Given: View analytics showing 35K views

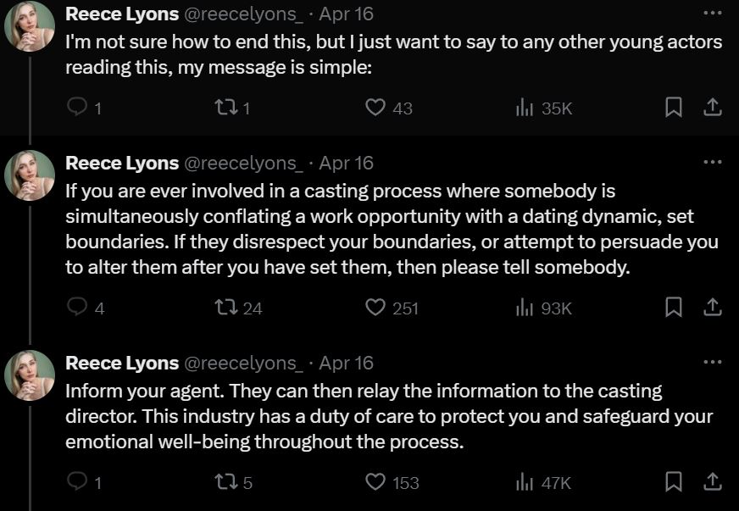Looking at the screenshot, I should pos(544,108).
